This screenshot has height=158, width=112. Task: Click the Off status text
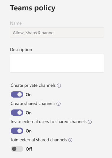point(29,149)
